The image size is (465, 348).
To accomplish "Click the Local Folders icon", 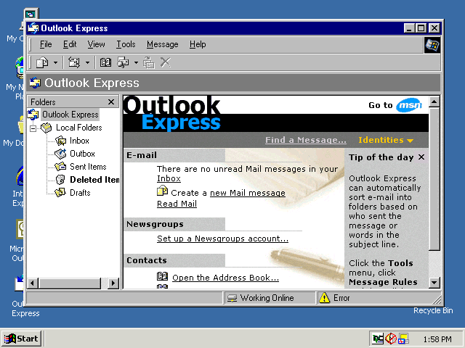I will click(46, 128).
